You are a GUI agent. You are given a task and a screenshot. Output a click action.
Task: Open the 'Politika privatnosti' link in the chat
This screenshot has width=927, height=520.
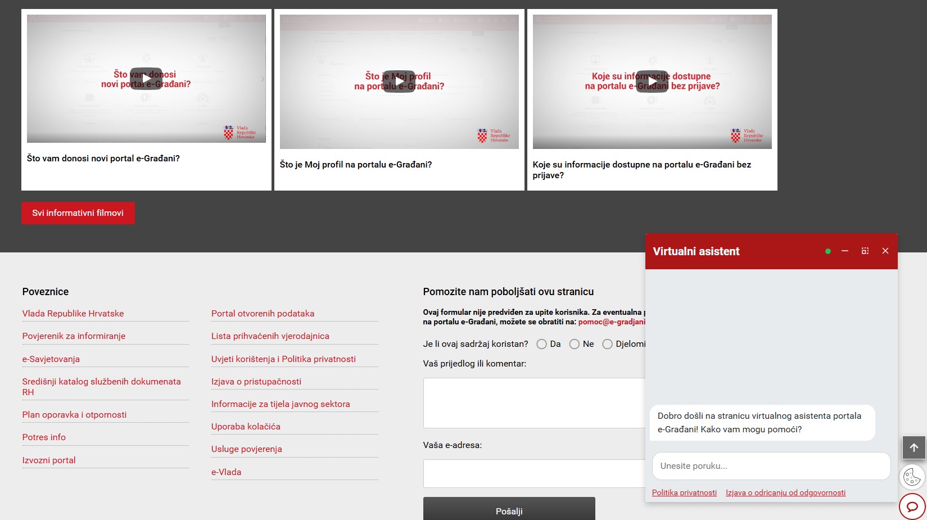(684, 492)
